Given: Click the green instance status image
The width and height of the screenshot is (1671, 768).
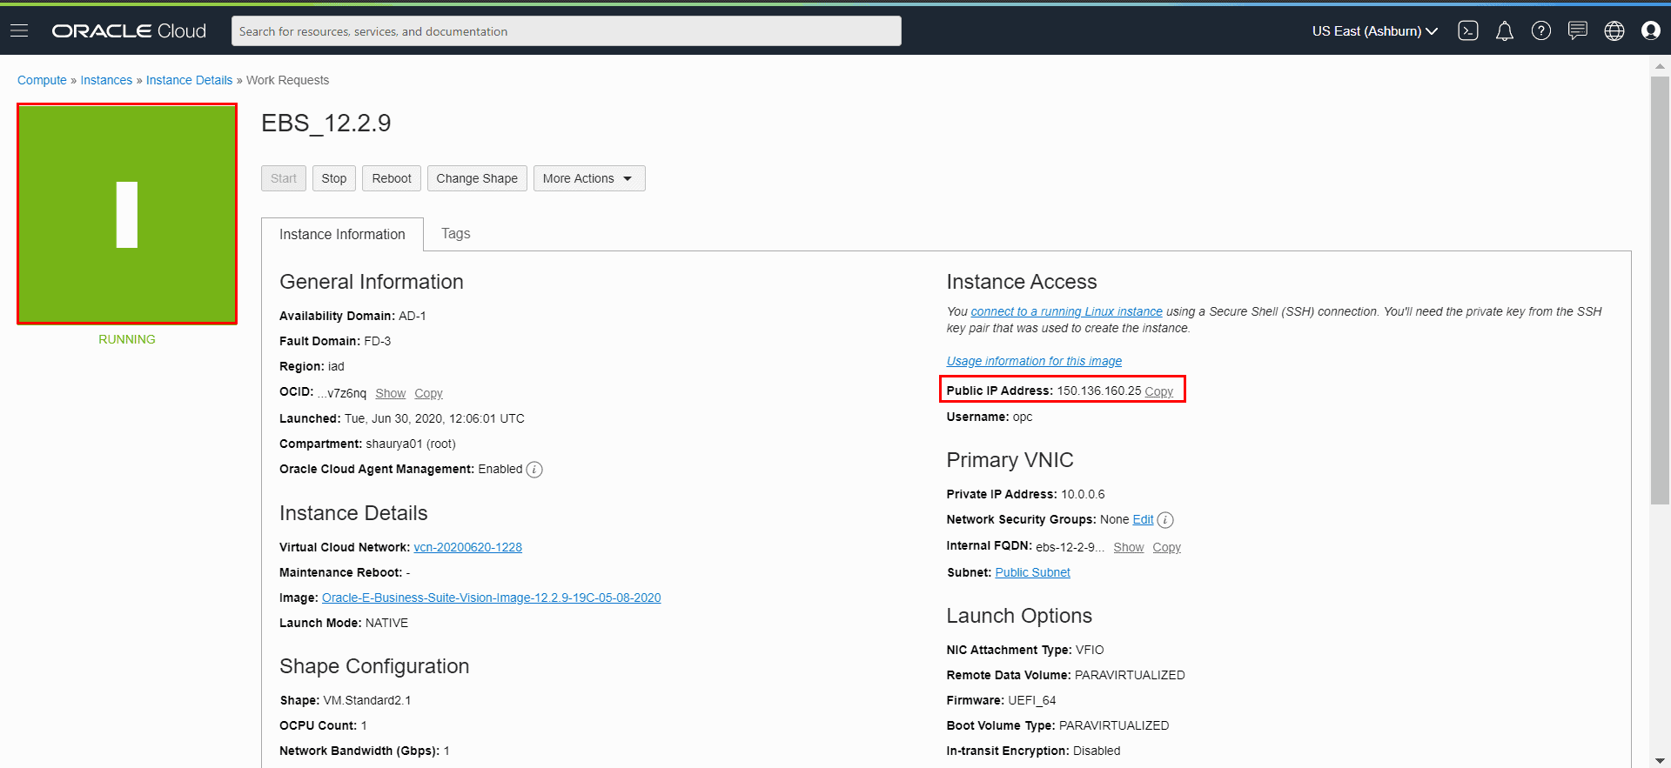Looking at the screenshot, I should tap(127, 214).
